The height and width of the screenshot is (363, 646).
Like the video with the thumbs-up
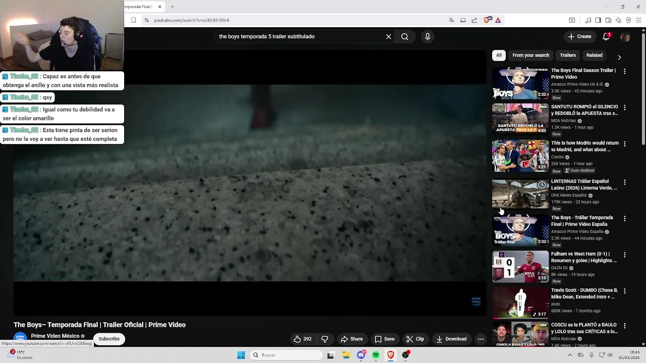tap(303, 339)
